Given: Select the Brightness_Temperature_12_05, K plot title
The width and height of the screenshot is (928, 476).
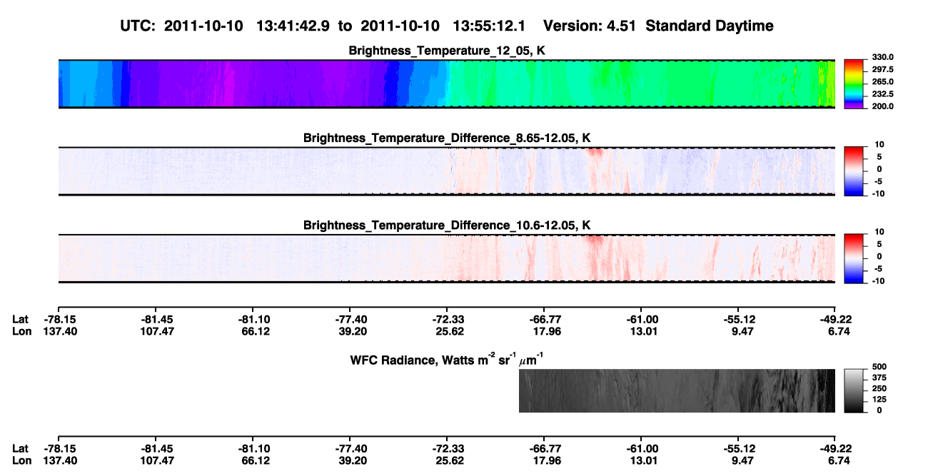Looking at the screenshot, I should click(x=447, y=51).
